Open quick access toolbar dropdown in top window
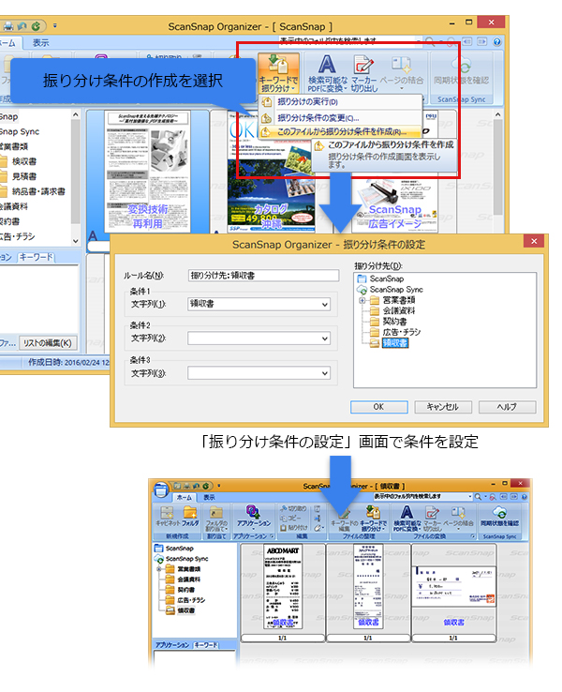 tap(55, 26)
